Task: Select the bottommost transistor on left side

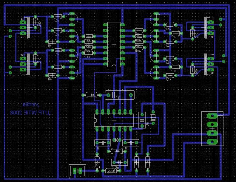Action: 73,73
